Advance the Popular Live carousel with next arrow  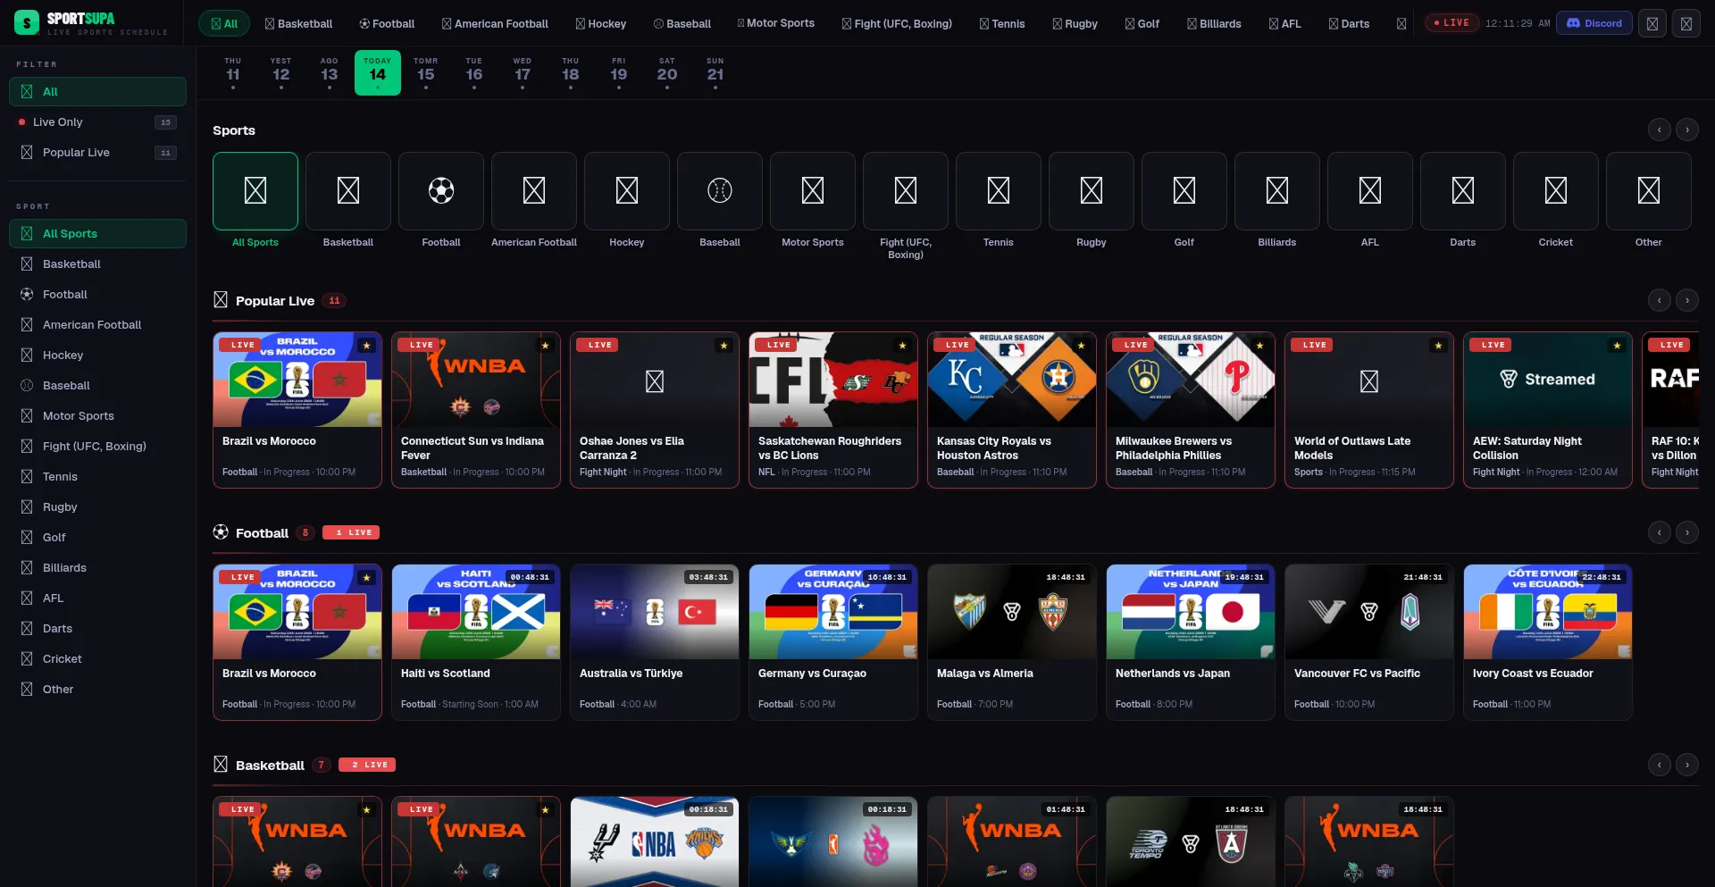click(1687, 301)
